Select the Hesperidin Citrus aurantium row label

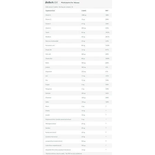coord(58,150)
